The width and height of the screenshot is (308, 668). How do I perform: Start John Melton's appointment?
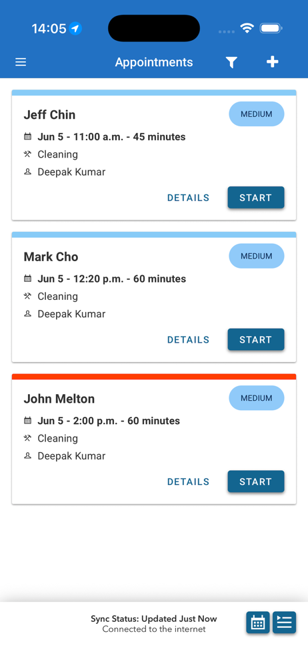(x=256, y=482)
